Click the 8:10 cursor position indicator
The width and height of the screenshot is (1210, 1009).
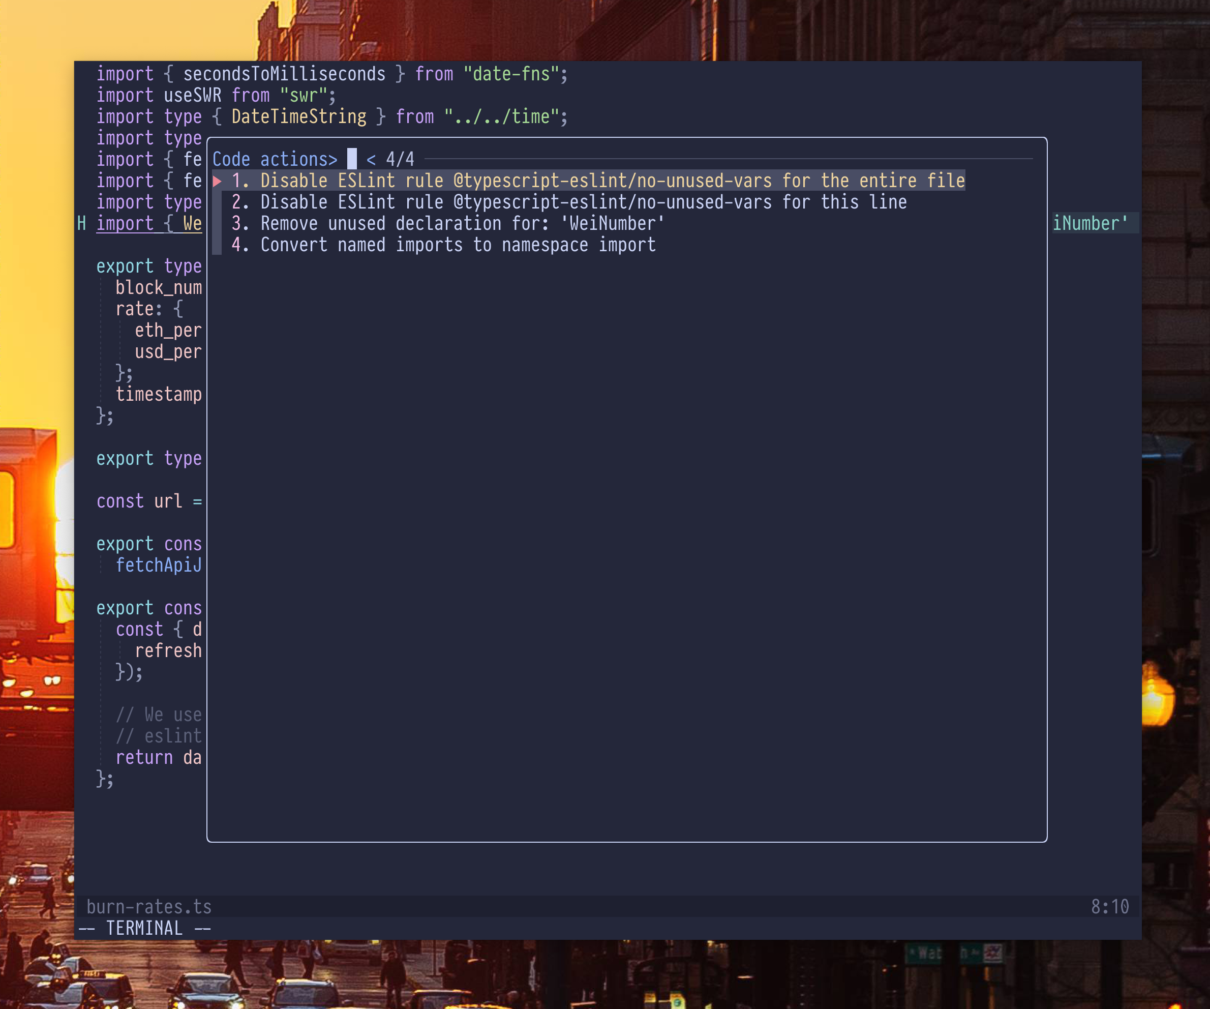(x=1109, y=907)
